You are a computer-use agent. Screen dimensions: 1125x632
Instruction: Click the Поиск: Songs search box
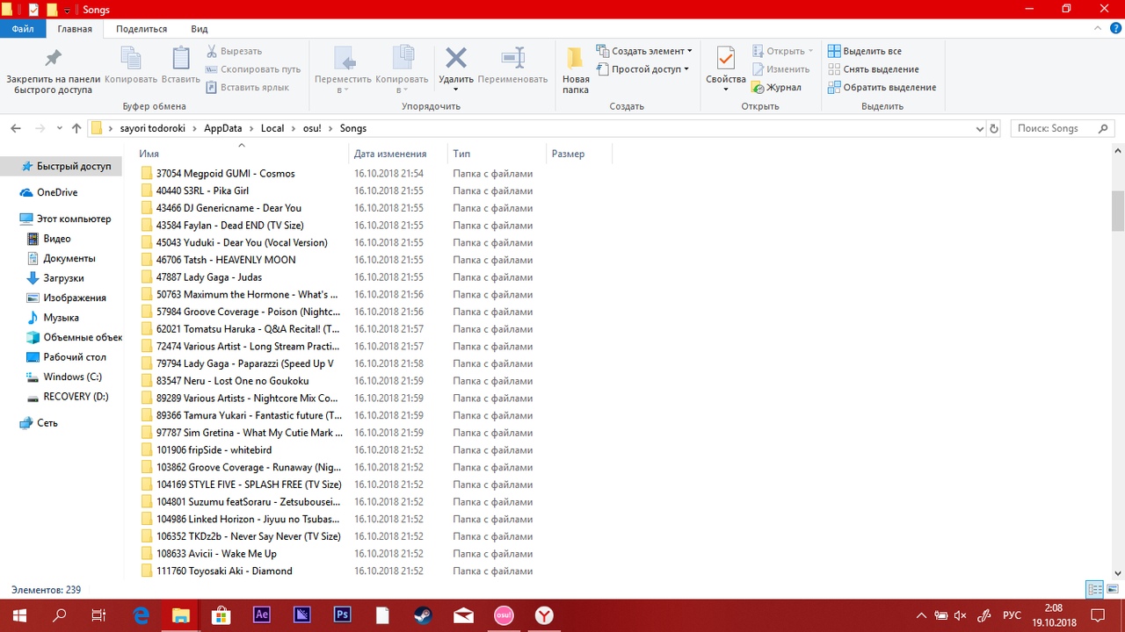pos(1063,128)
